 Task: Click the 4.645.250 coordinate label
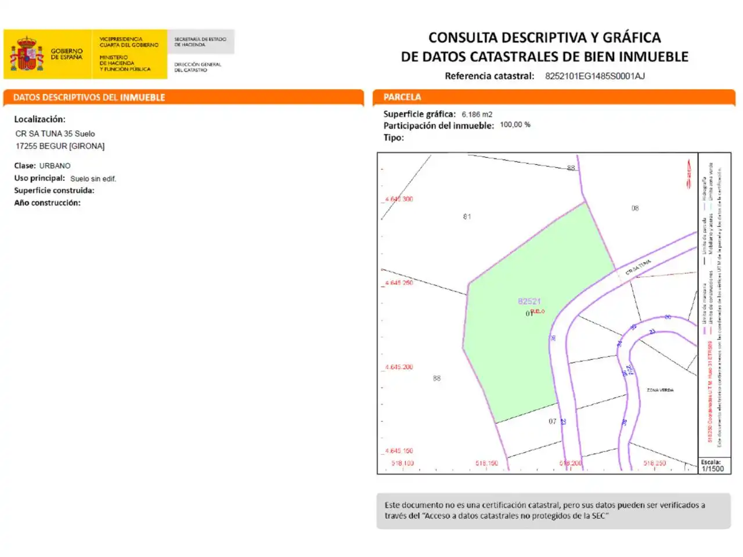click(399, 283)
